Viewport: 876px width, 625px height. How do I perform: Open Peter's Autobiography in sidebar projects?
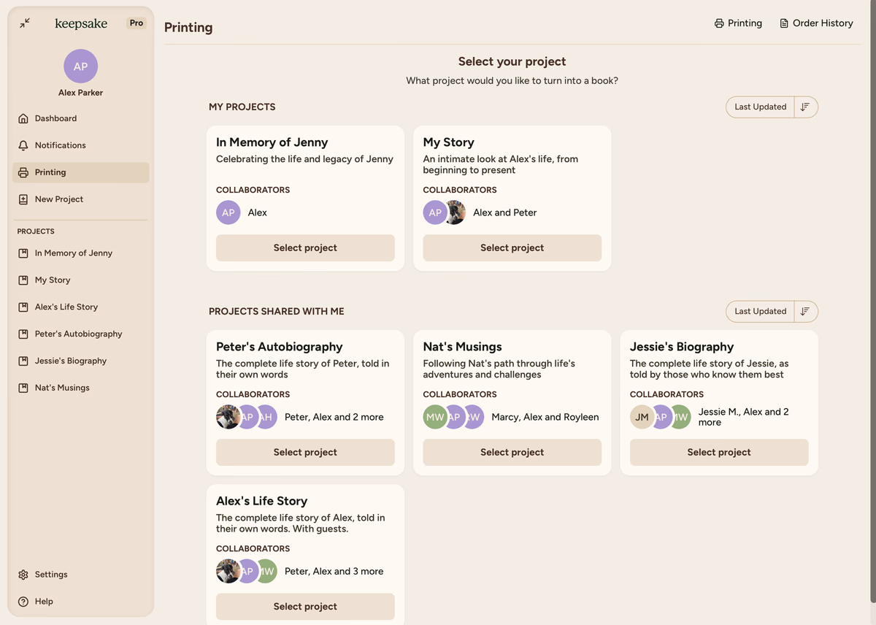78,334
